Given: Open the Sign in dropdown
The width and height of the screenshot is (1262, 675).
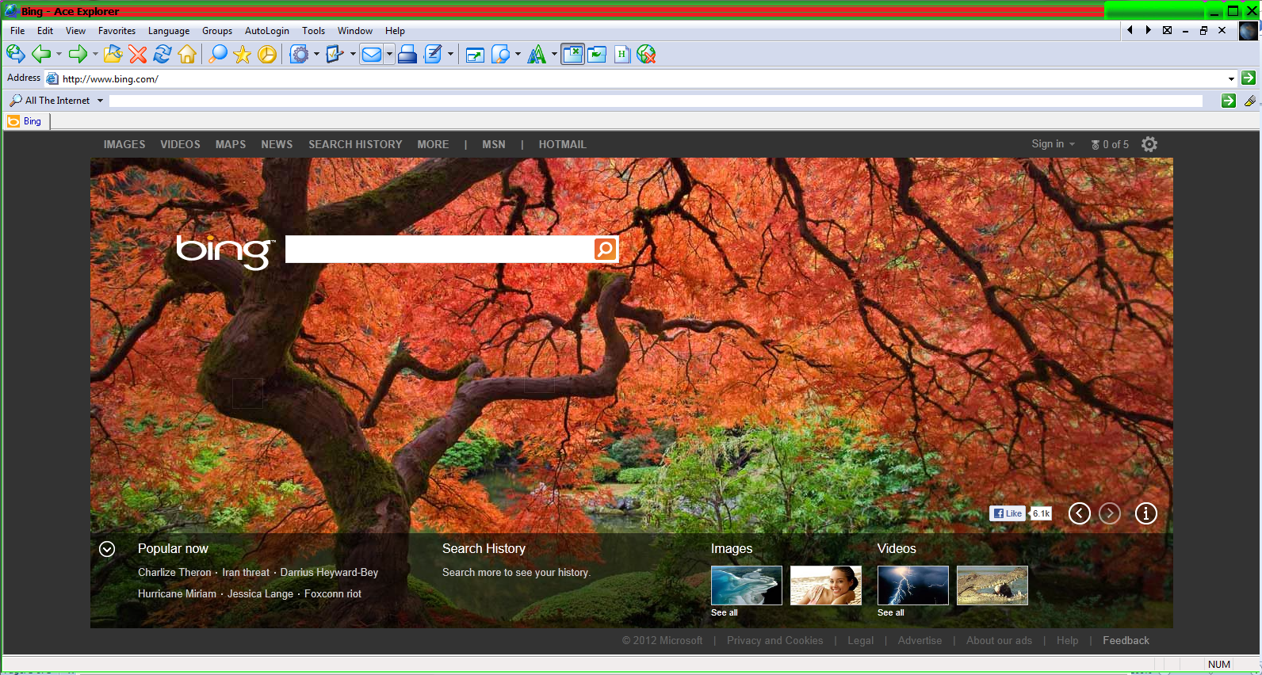Looking at the screenshot, I should coord(1053,144).
